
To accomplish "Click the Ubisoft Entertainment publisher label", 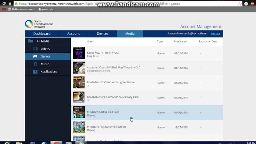I will click(x=98, y=71).
